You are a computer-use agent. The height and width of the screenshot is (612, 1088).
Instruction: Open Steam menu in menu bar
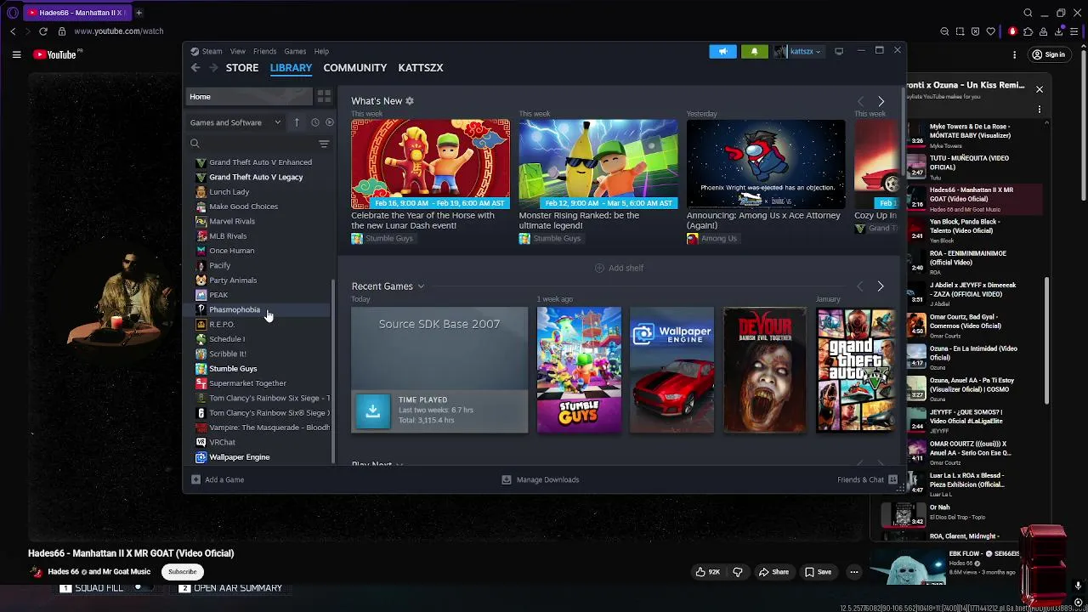(212, 51)
